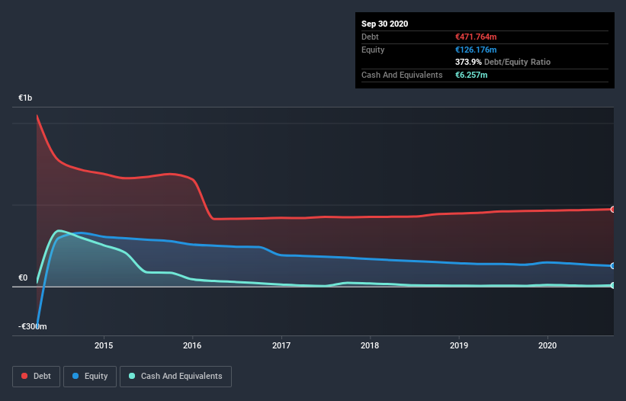Viewport: 626px width, 401px height.
Task: Toggle Cash And Equivalents legend series
Action: click(175, 377)
